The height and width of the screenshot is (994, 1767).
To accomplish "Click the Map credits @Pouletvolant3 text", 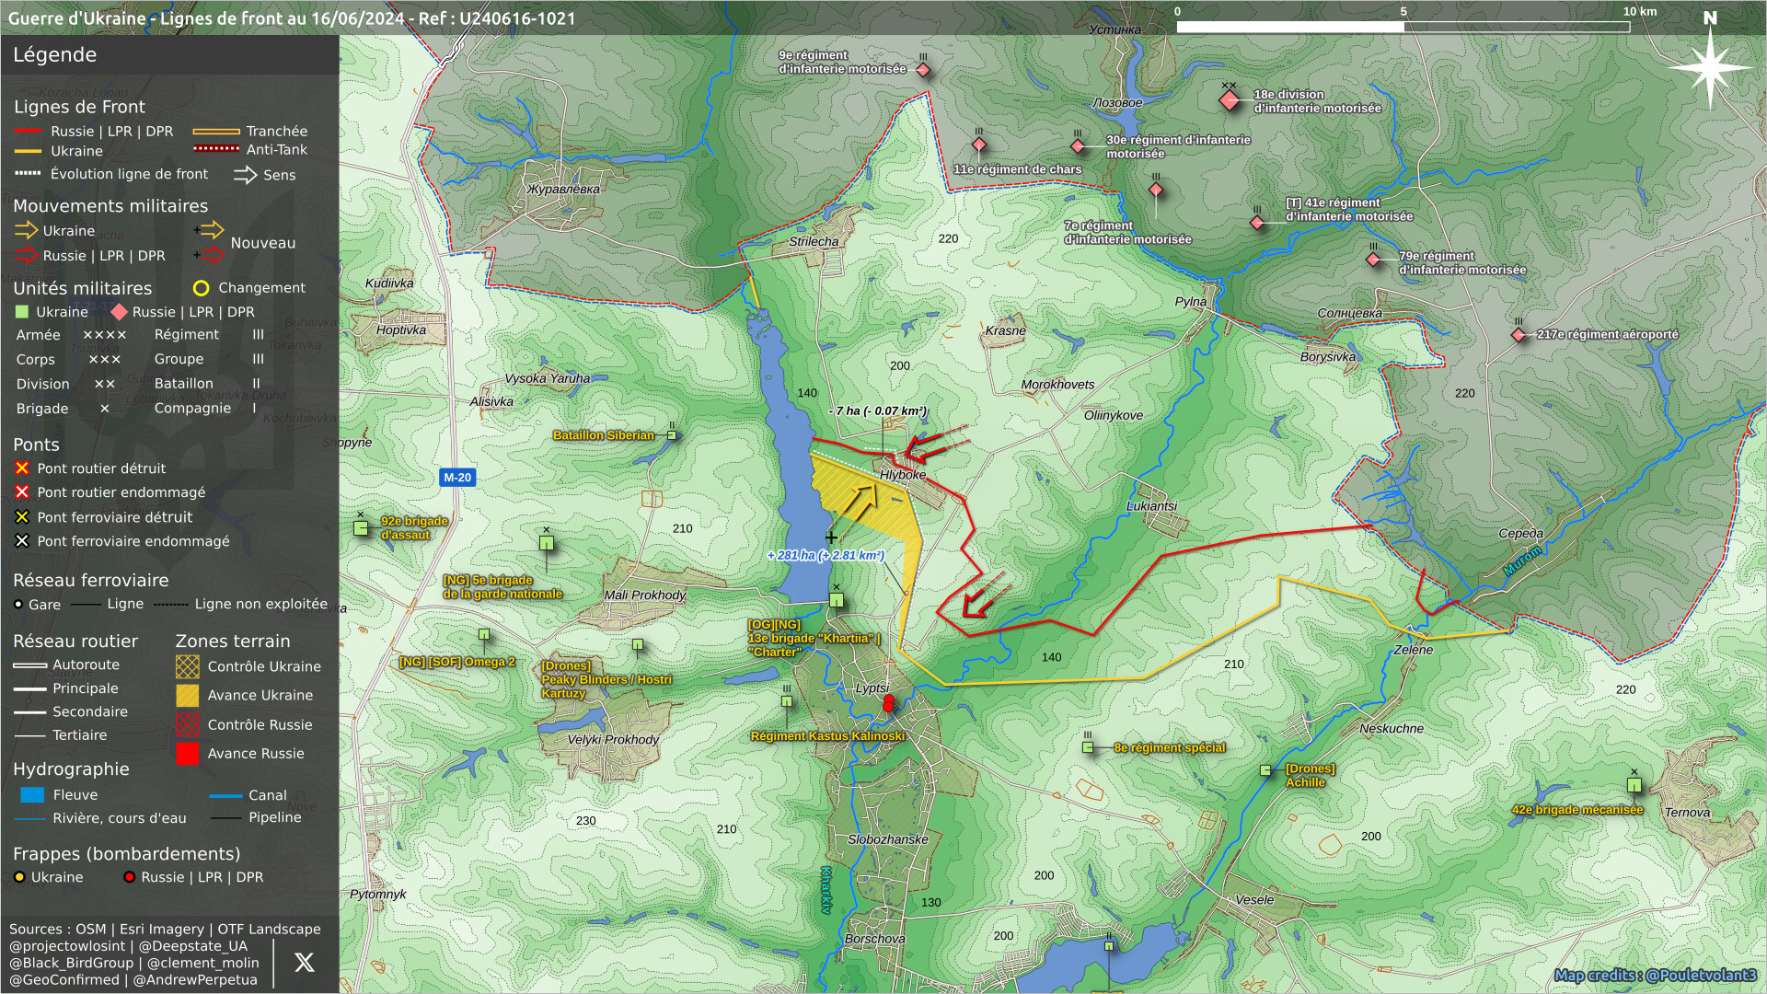I will pyautogui.click(x=1655, y=976).
